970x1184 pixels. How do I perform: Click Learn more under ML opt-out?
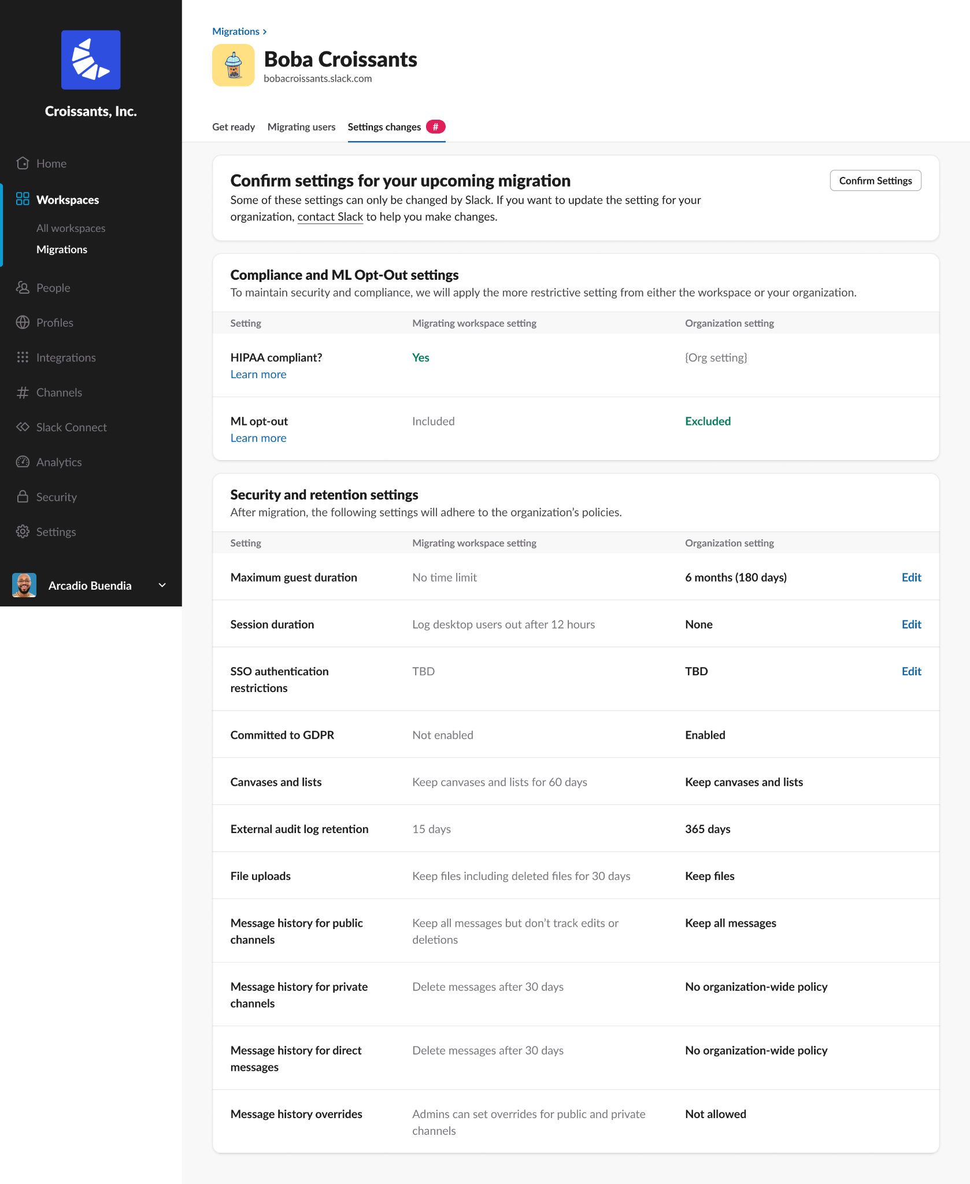tap(258, 438)
